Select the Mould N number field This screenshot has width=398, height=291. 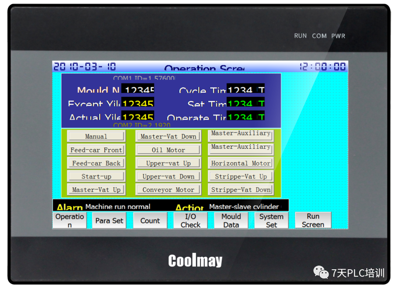click(x=137, y=88)
